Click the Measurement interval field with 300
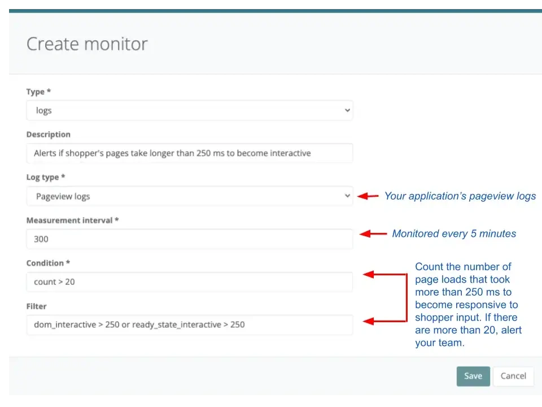 tap(190, 239)
